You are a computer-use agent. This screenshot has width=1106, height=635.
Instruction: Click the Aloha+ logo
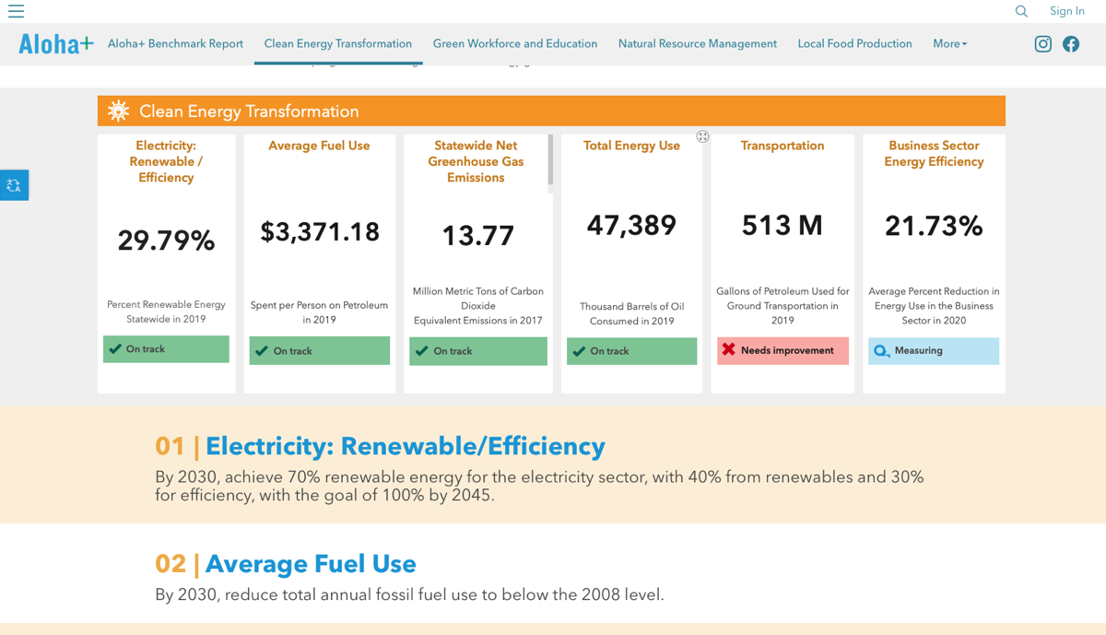pos(56,44)
